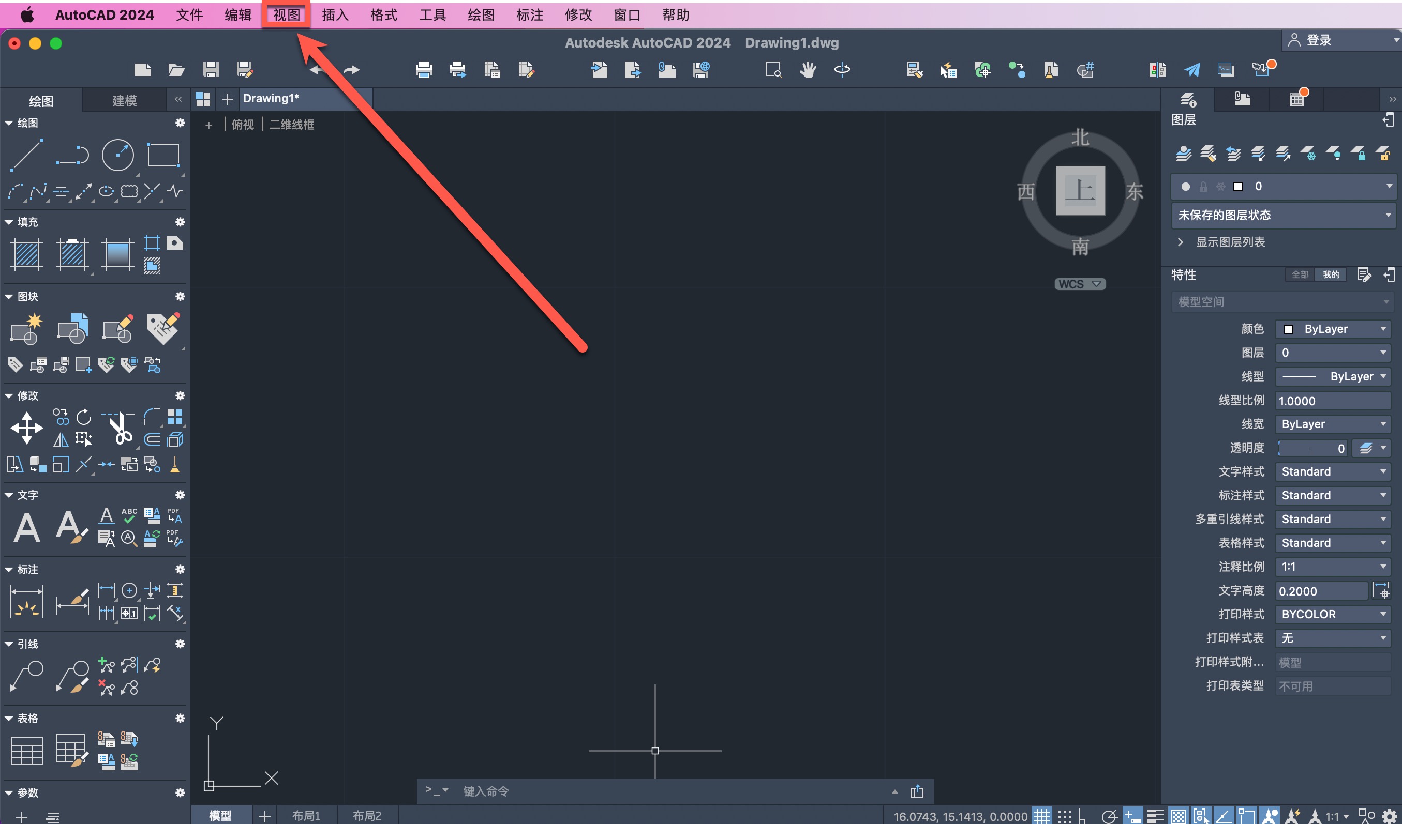Click the Pan hand icon in toolbar
This screenshot has height=824, width=1402.
[x=807, y=69]
